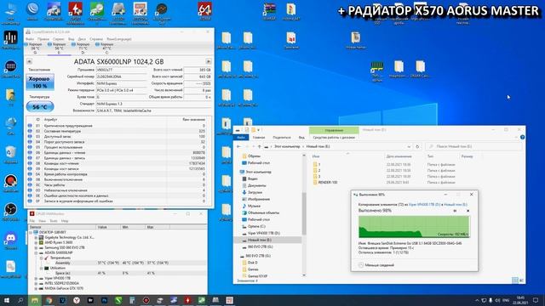Viewport: 545px width, 306px height.
Task: Pause the file copy operation
Action: [x=455, y=211]
